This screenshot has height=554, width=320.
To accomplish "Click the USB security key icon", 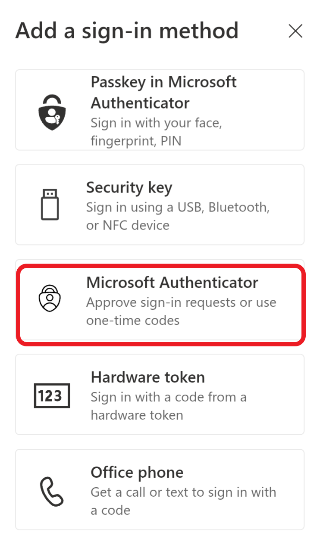I will pyautogui.click(x=50, y=205).
